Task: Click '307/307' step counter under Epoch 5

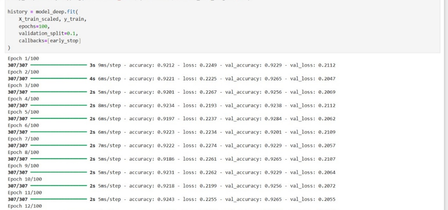Action: tap(18, 119)
